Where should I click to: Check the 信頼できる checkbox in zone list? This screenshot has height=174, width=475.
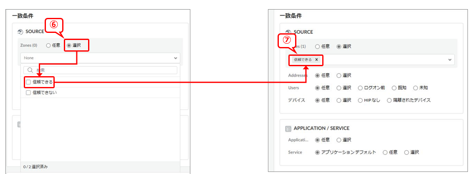click(28, 82)
